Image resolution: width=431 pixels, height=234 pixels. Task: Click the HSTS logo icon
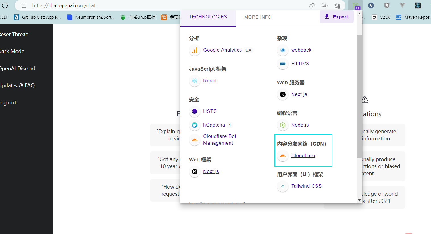195,111
